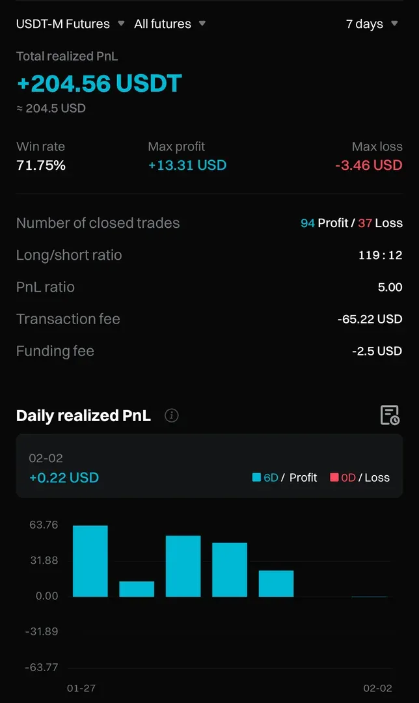Screen dimensions: 419x703
Task: Click the red Loss legend swatch
Action: pos(334,478)
